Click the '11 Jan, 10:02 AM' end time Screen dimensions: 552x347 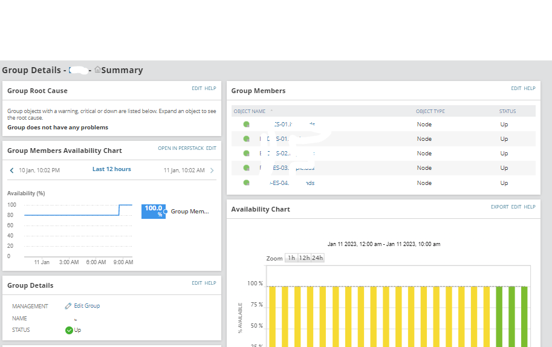184,170
